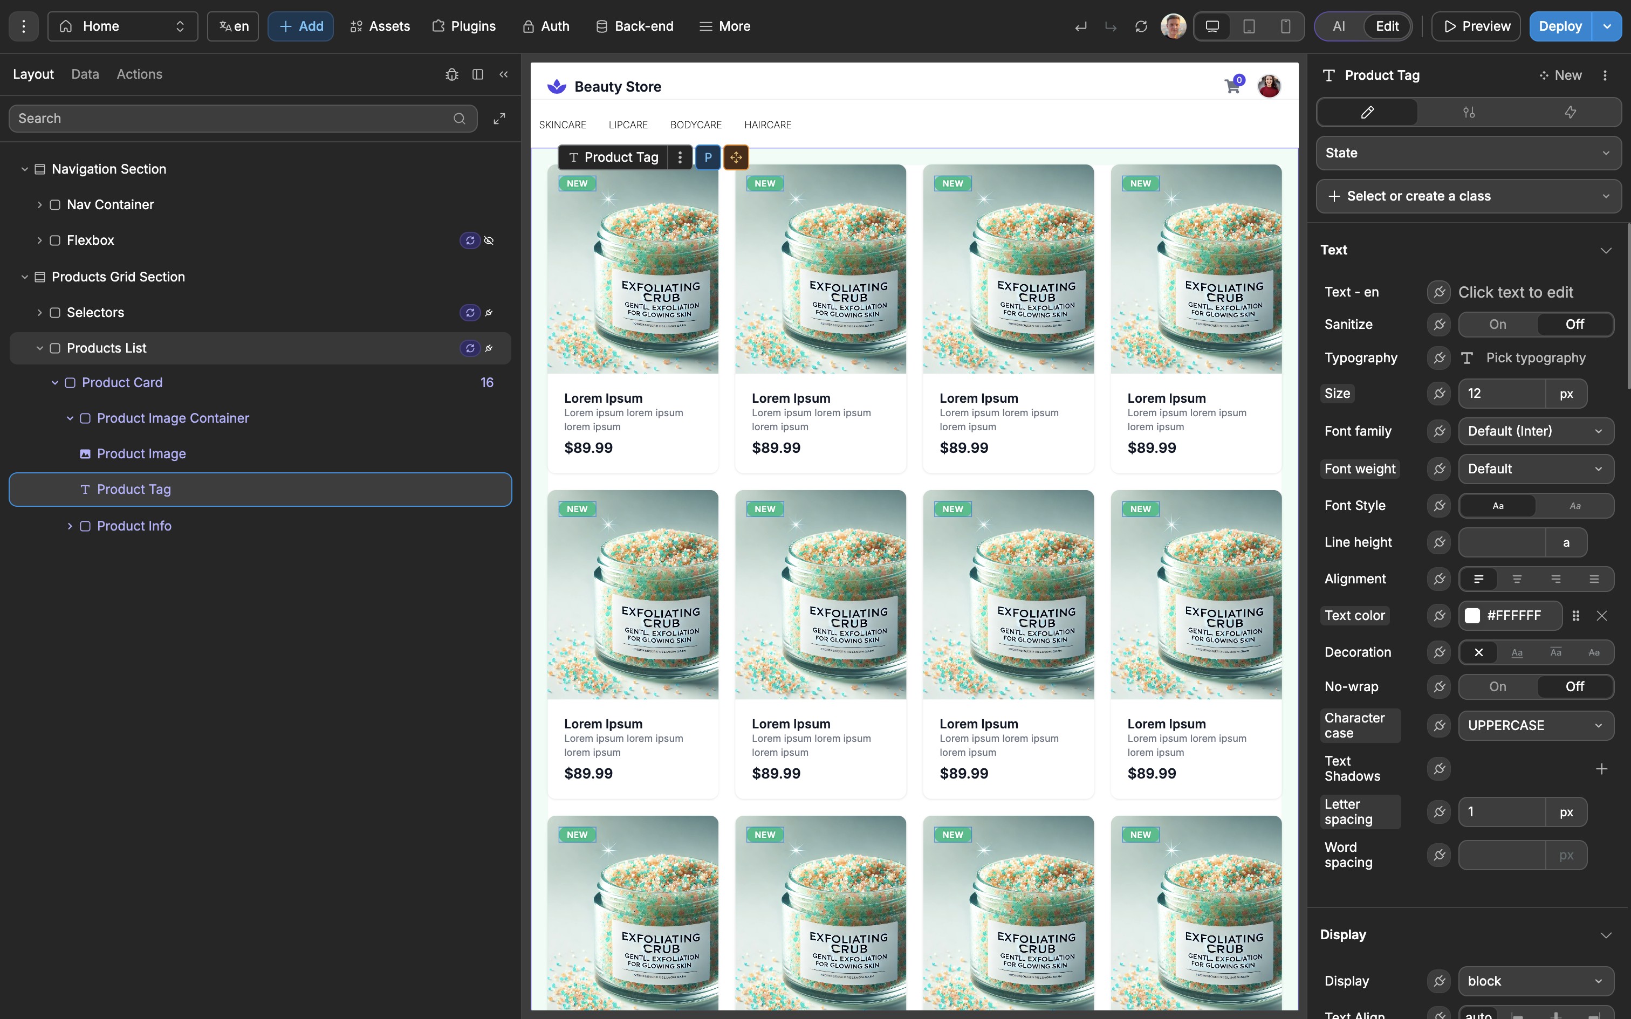Viewport: 1631px width, 1019px height.
Task: Open the Auth menu
Action: pyautogui.click(x=546, y=26)
